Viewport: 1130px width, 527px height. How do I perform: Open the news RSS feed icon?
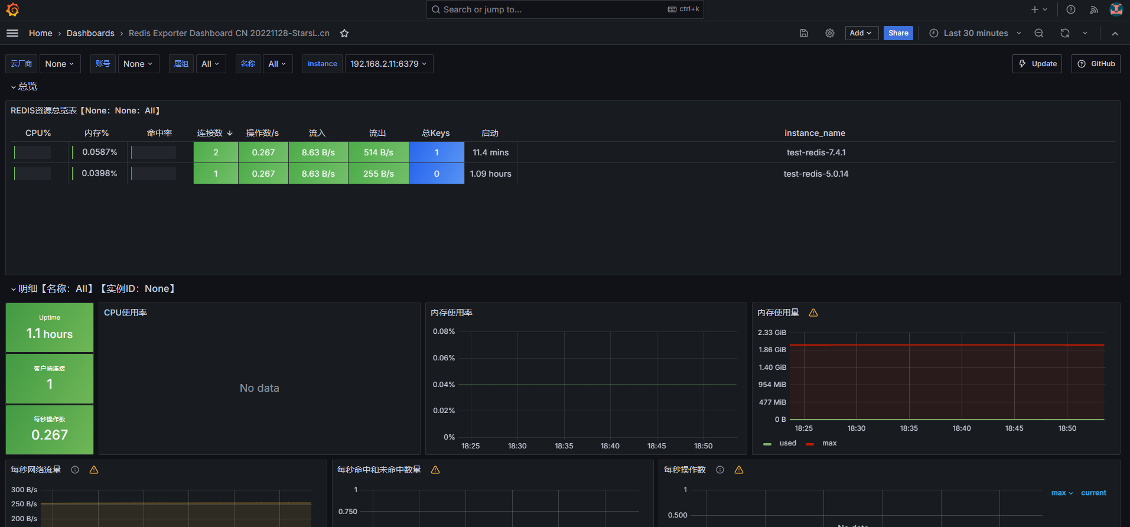(x=1094, y=9)
